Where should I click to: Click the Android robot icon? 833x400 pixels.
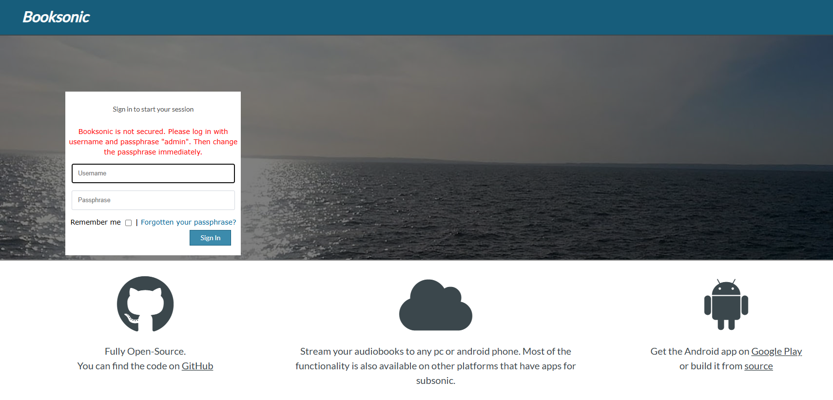tap(726, 305)
